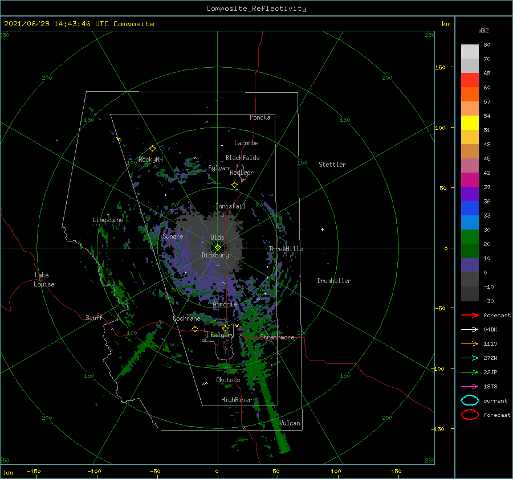Screen dimensions: 513x479
Task: Click the yellow diamond marker near Cochrane
Action: [196, 329]
